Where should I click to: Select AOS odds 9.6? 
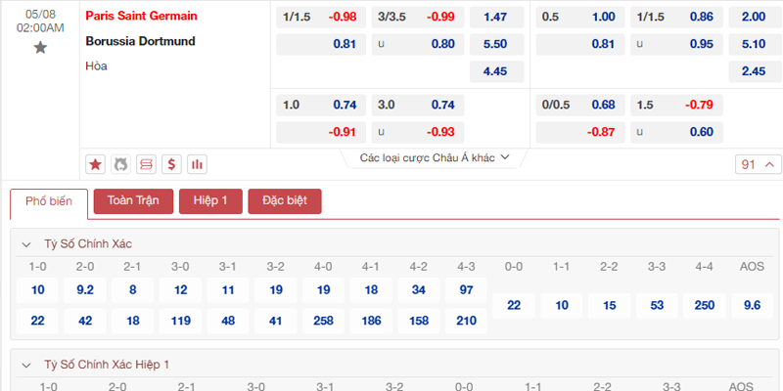[x=752, y=306]
